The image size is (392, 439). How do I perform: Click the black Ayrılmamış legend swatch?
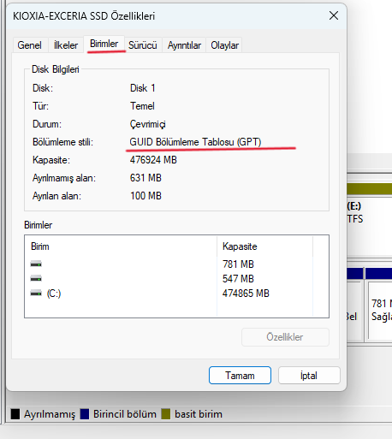(x=15, y=414)
